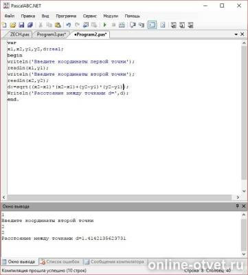Run the program with green play icon
The width and height of the screenshot is (248, 275).
point(105,25)
